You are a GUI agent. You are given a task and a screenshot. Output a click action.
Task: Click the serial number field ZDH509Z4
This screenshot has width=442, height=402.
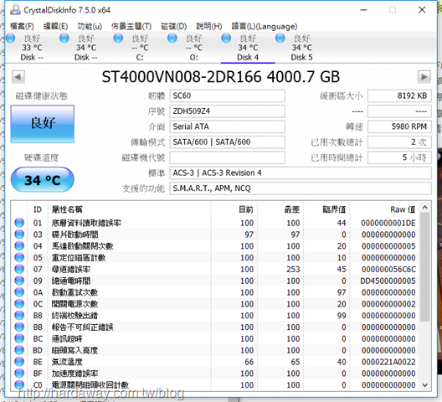point(227,111)
